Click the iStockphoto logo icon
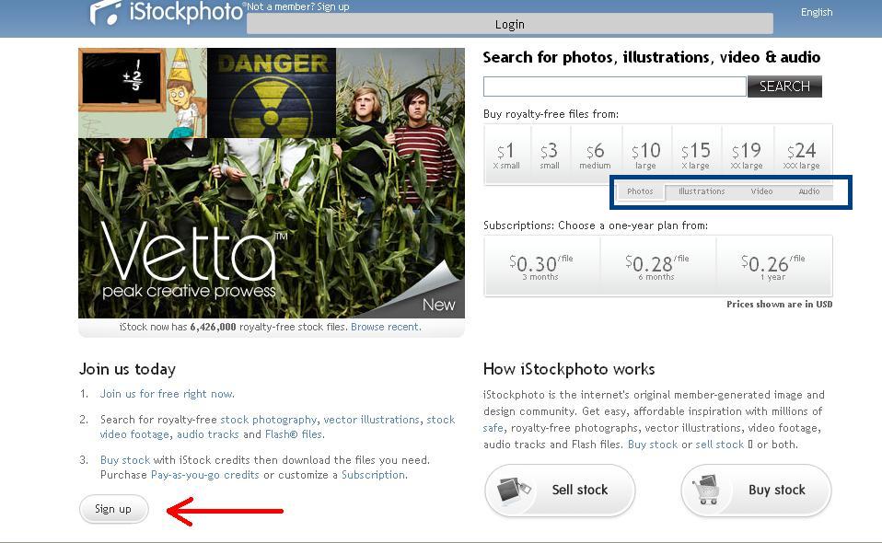882x543 pixels. coord(106,12)
